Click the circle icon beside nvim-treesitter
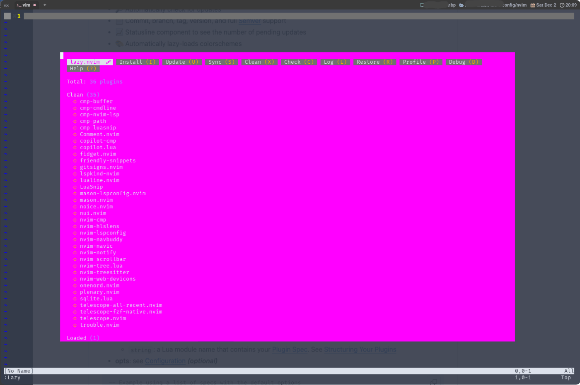Viewport: 580px width, 385px height. 75,273
